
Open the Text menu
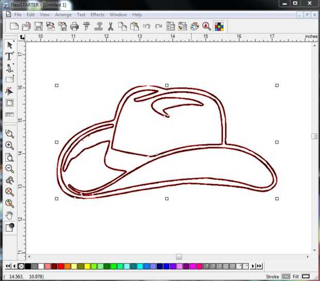[x=81, y=14]
